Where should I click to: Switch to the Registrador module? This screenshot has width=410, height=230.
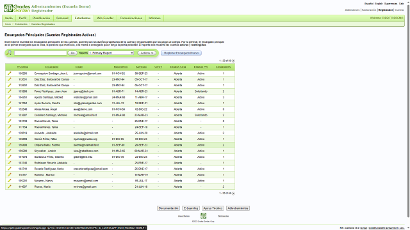pos(386,10)
